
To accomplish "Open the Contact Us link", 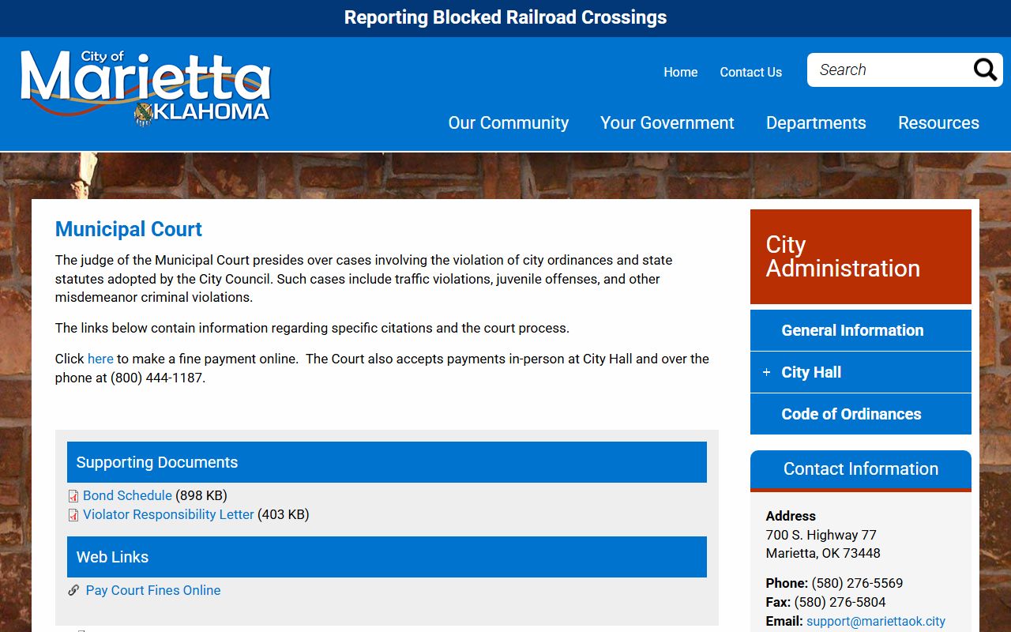I will pyautogui.click(x=751, y=72).
